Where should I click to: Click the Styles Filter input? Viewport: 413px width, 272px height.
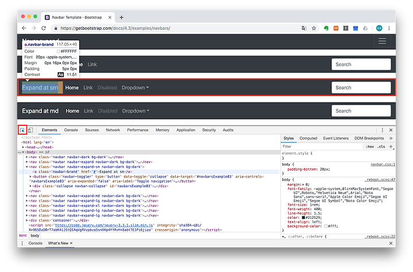[x=322, y=147]
